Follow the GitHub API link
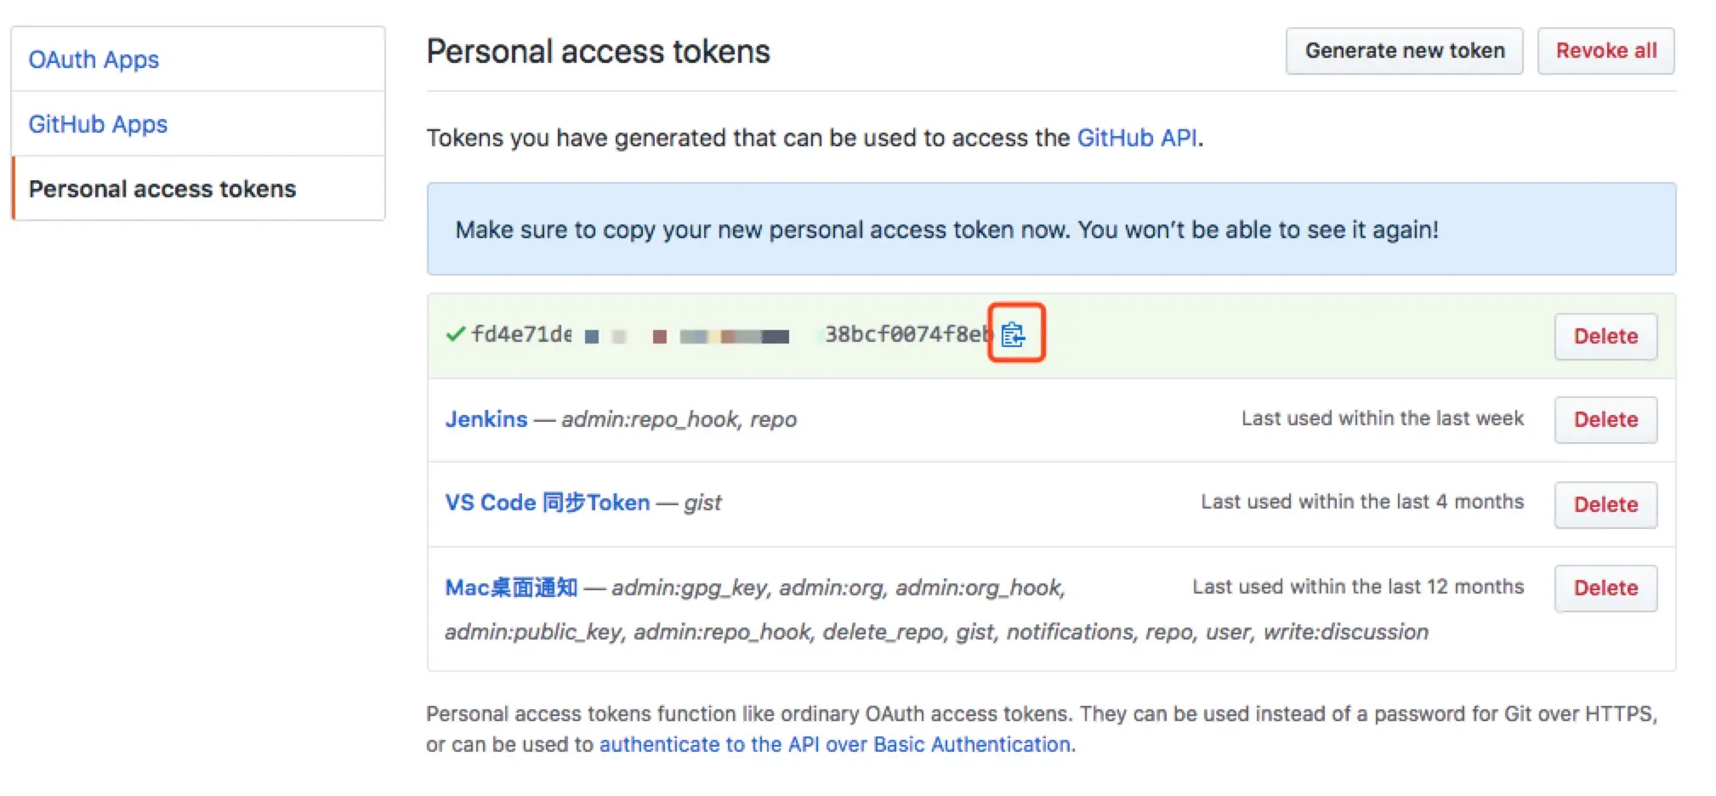The height and width of the screenshot is (796, 1716). point(1137,137)
